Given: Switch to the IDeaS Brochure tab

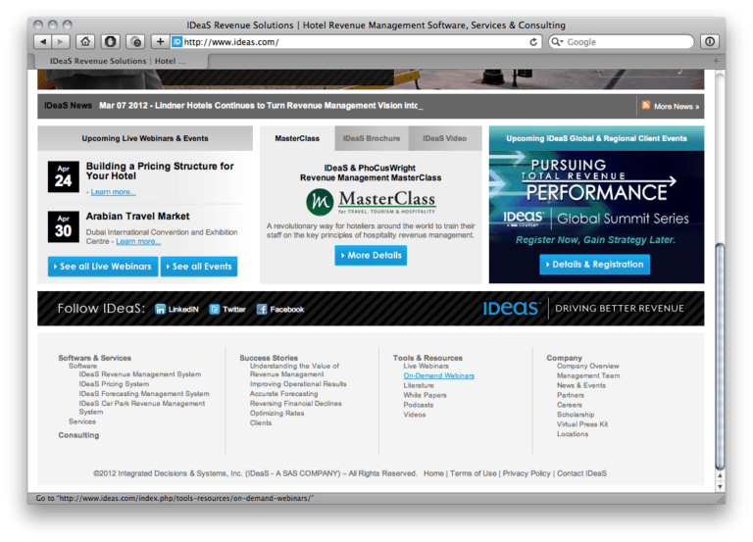Looking at the screenshot, I should click(372, 138).
